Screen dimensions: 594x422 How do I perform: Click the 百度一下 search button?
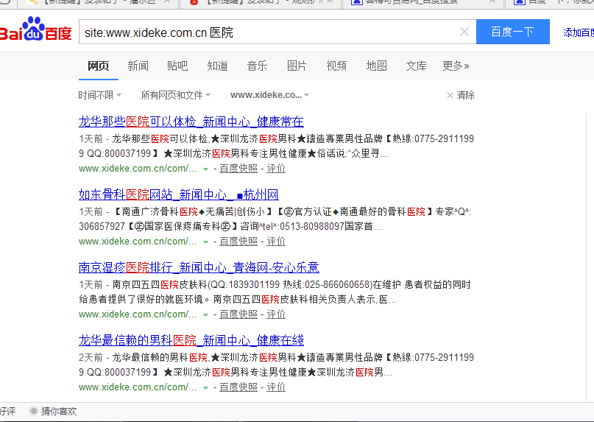click(512, 32)
